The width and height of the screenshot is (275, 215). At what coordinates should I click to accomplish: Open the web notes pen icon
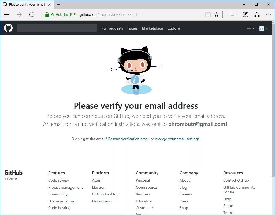click(x=245, y=14)
